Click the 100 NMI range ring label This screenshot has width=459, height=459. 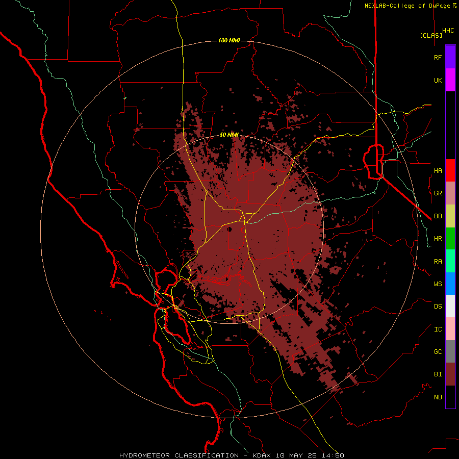point(229,40)
